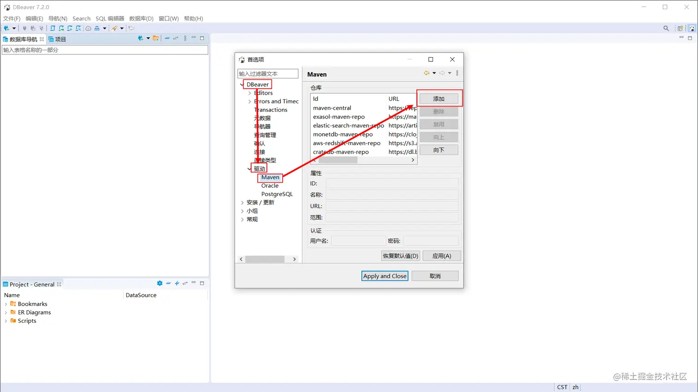698x392 pixels.
Task: Switch to the 项目 tab
Action: (57, 39)
